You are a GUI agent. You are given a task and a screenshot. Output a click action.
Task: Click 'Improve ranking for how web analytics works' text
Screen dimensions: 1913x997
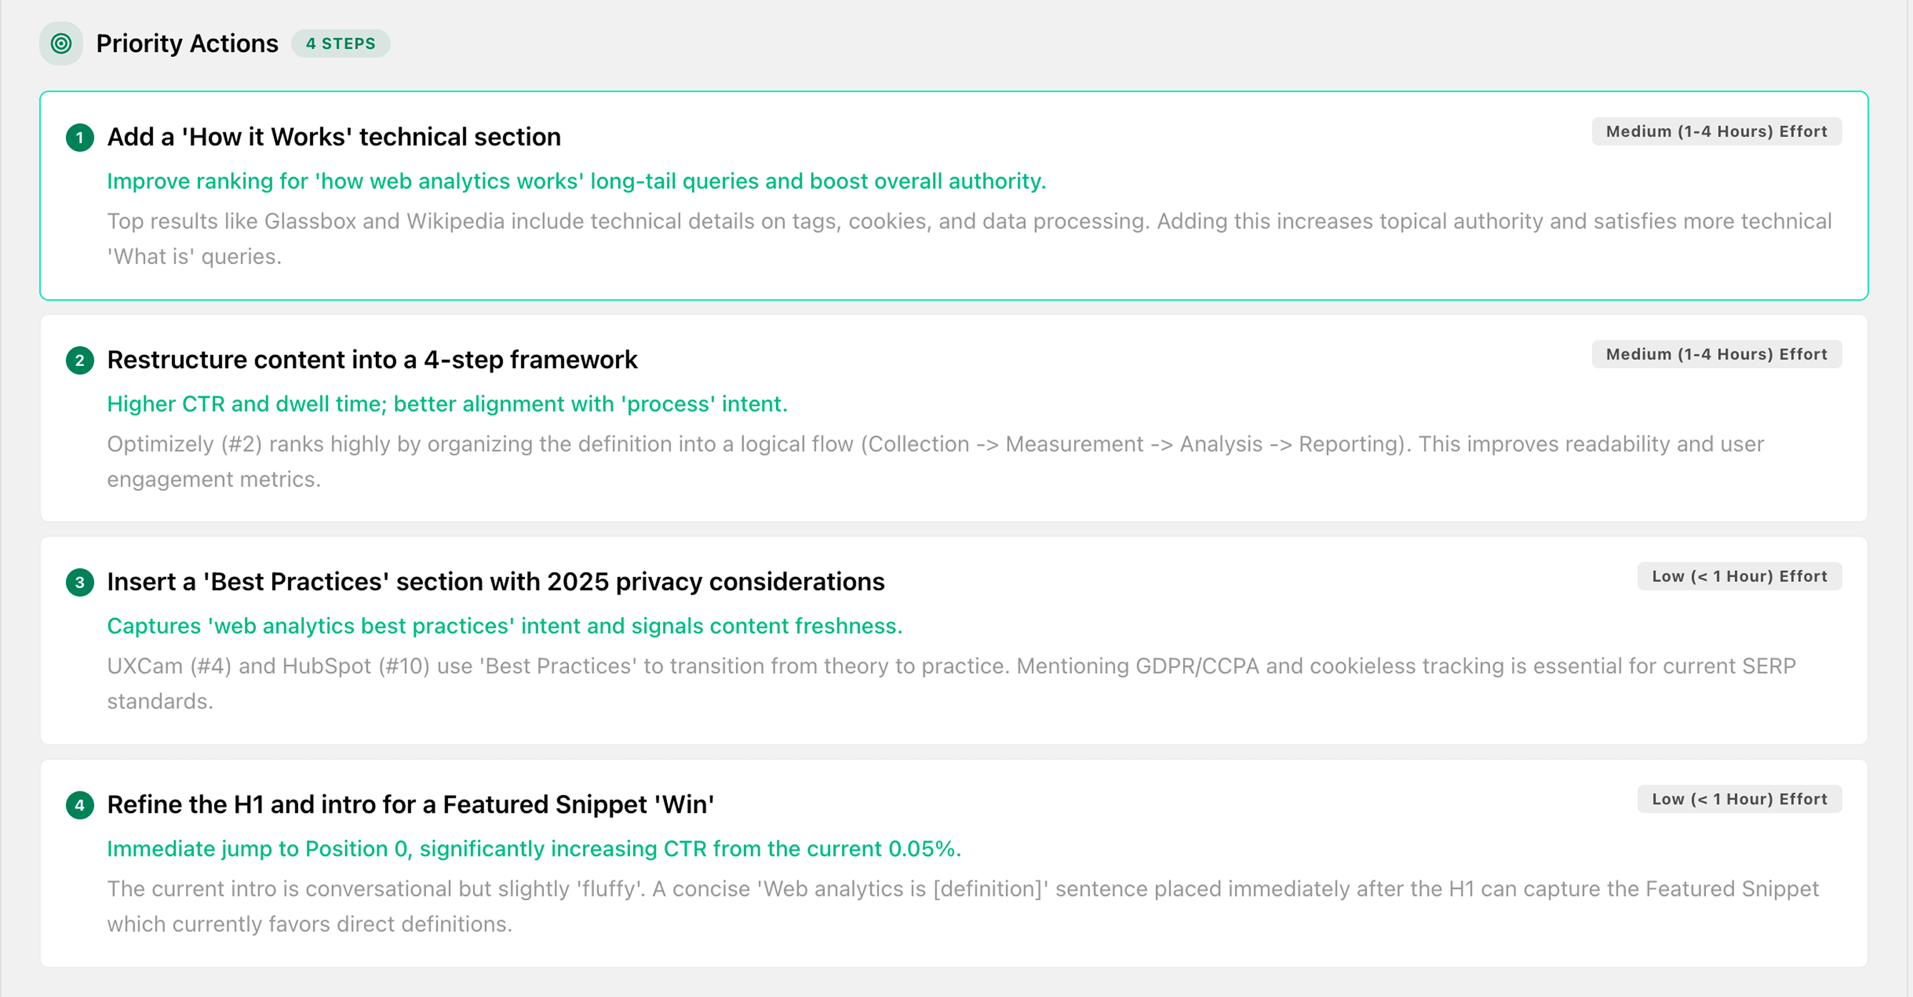576,181
